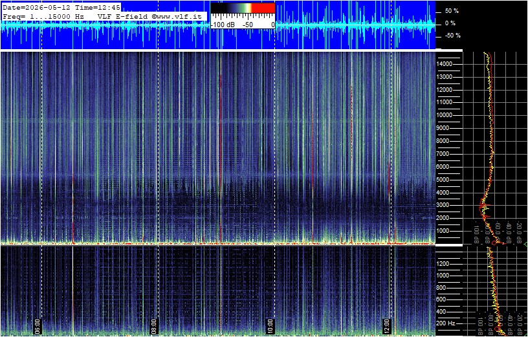The width and height of the screenshot is (528, 337).
Task: Open the ©www.vlf.it credit text
Action: coord(176,16)
